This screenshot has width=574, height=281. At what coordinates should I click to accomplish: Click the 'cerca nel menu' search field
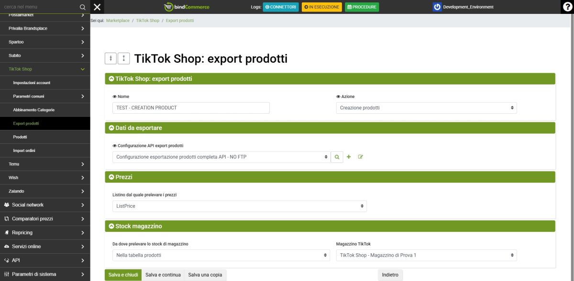[39, 7]
